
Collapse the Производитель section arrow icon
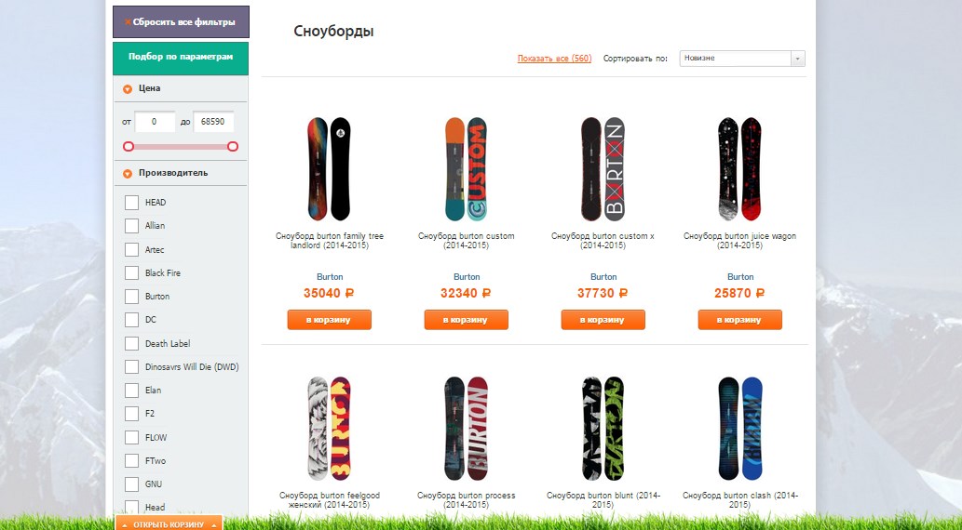[x=128, y=173]
